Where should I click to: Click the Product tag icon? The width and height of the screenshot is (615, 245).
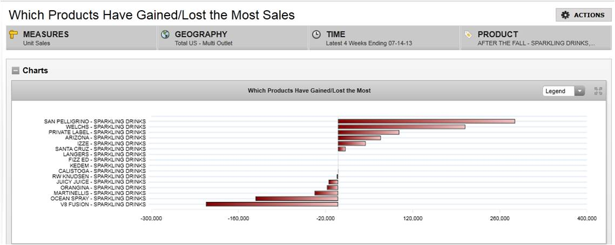(468, 35)
